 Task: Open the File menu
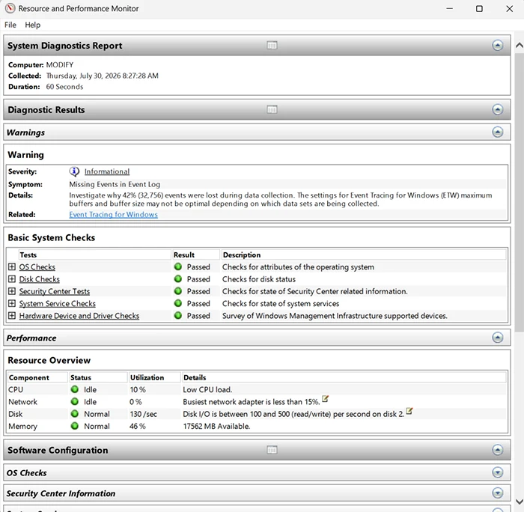point(10,25)
